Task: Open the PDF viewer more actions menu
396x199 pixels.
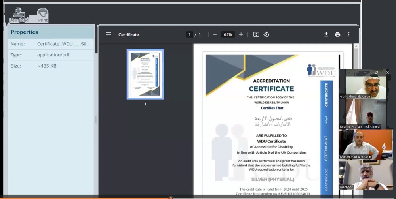Action: pyautogui.click(x=349, y=34)
